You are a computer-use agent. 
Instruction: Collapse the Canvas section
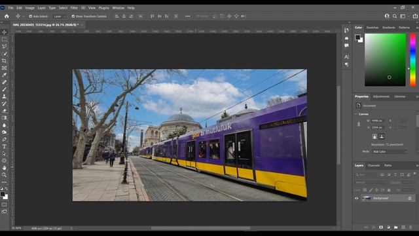pos(356,114)
